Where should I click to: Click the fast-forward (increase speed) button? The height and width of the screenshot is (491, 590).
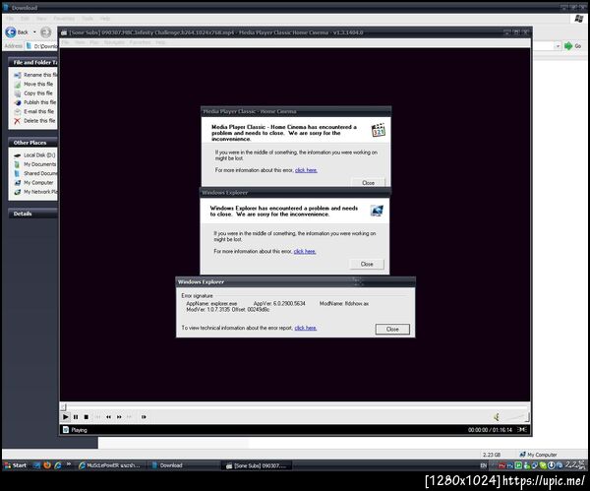click(x=119, y=417)
